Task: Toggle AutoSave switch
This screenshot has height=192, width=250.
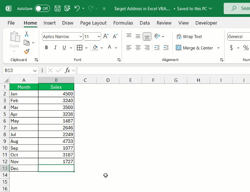Action: 42,8
